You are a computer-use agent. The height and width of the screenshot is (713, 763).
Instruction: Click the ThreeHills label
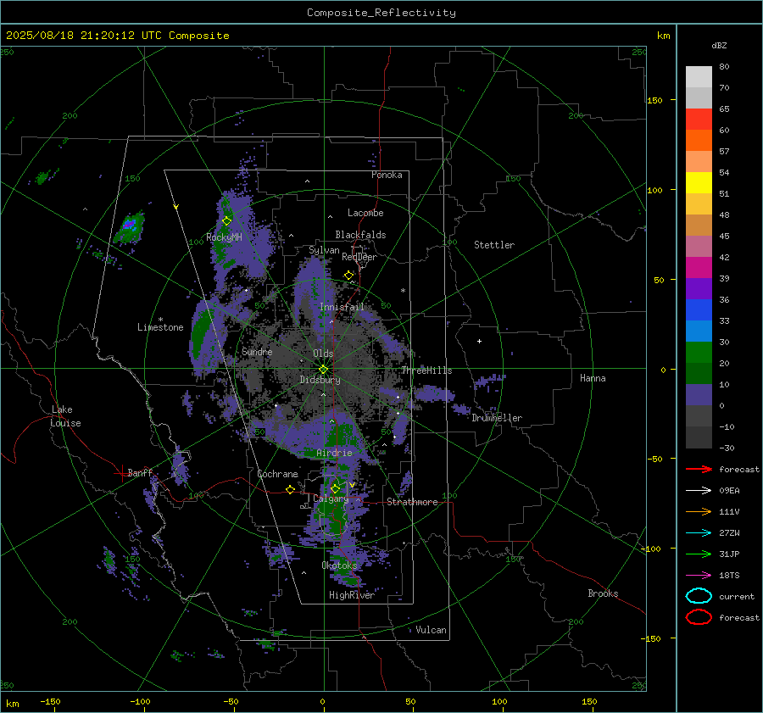coord(426,370)
